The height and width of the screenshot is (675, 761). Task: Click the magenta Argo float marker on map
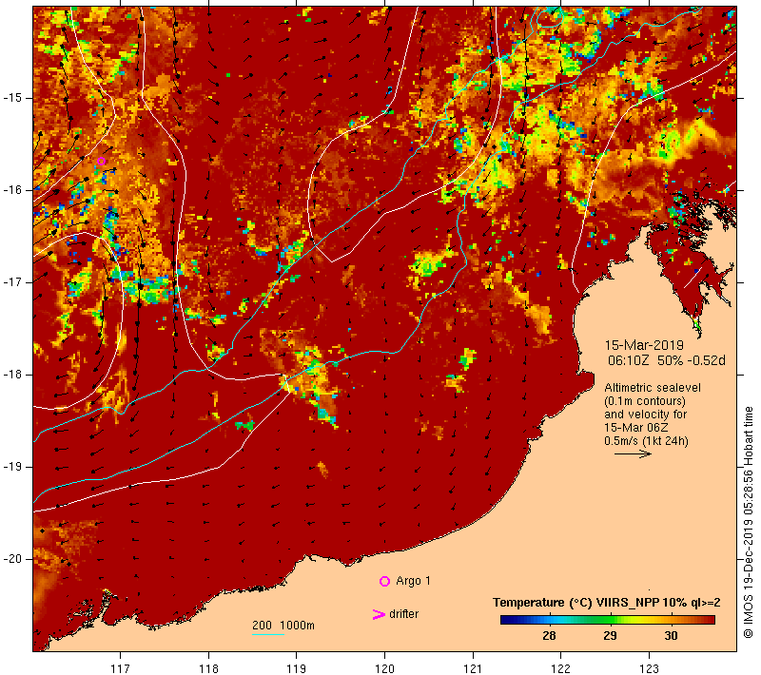click(101, 162)
